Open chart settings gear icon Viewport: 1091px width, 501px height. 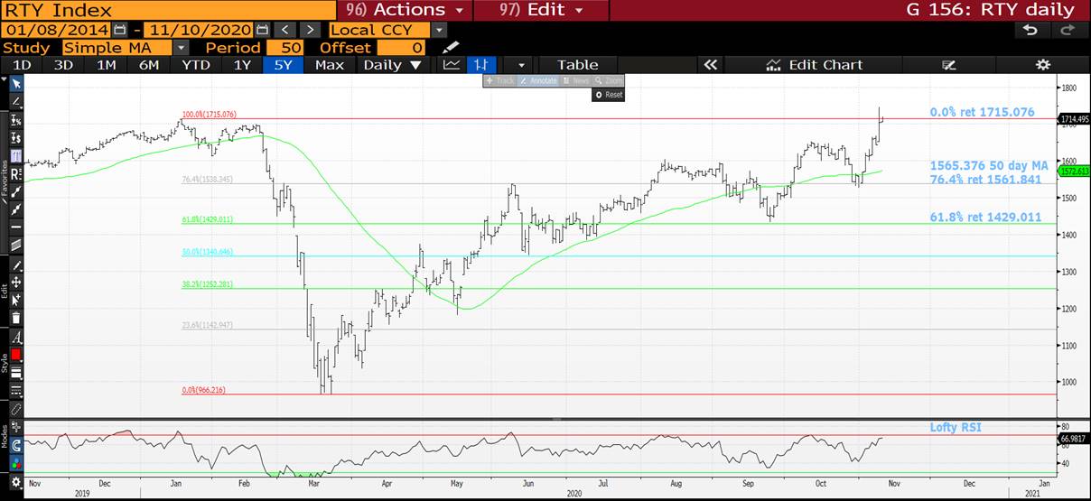1042,65
